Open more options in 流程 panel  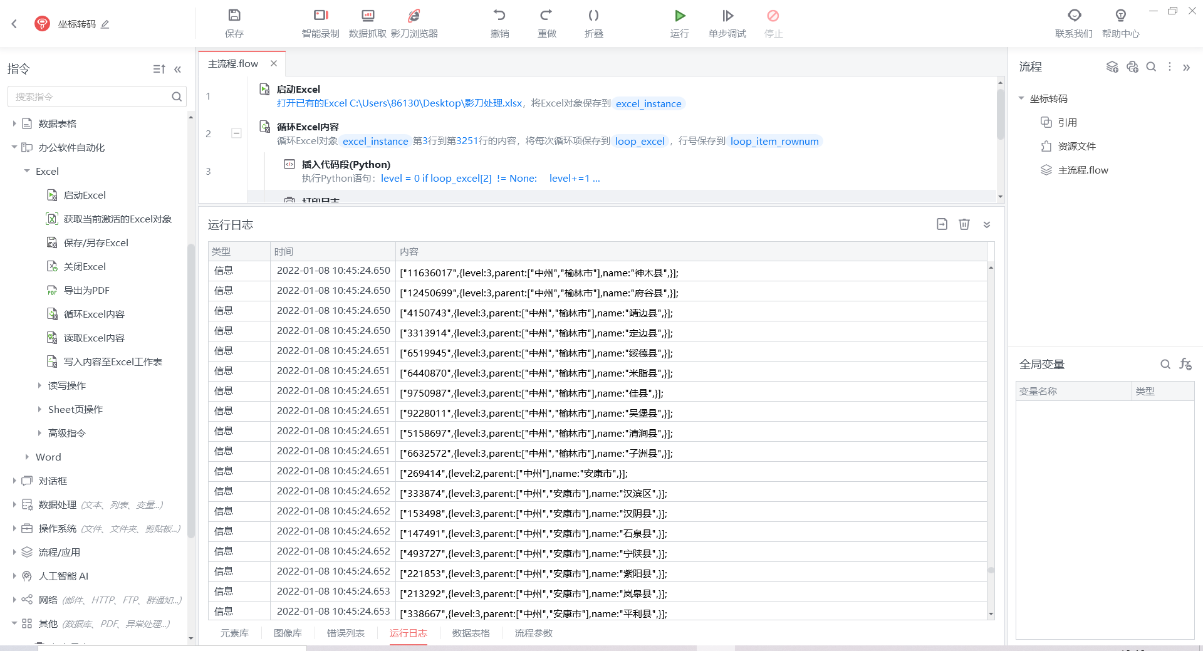[x=1169, y=66]
